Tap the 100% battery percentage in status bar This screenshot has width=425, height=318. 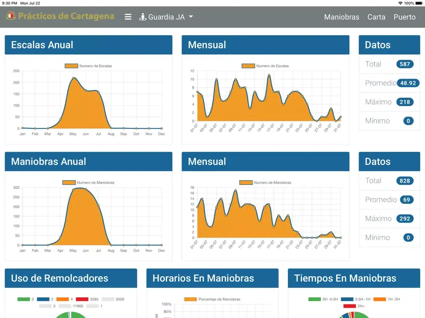pyautogui.click(x=409, y=3)
